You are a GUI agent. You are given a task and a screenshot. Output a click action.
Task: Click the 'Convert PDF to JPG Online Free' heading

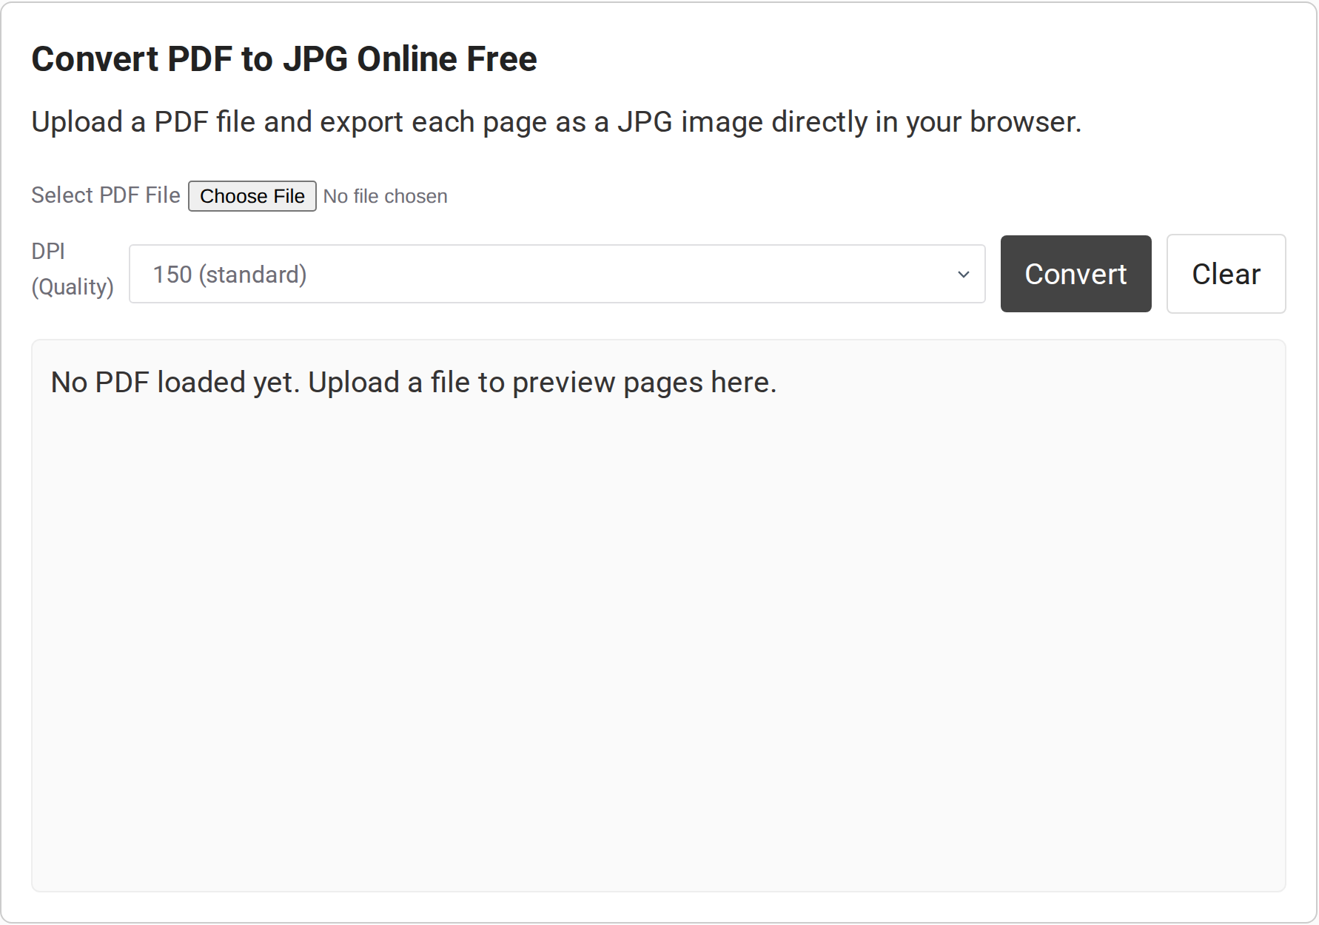pos(284,59)
